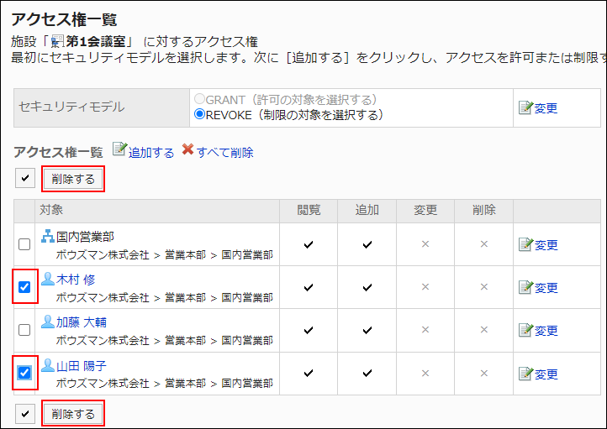Image resolution: width=607 pixels, height=429 pixels.
Task: Click 変更 link in the 加藤 大輔 row
Action: pos(546,331)
